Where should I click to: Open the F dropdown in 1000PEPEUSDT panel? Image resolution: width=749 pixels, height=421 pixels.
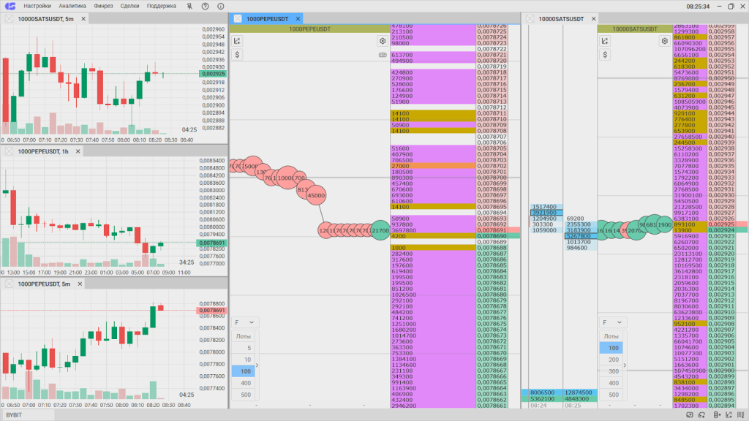point(244,322)
